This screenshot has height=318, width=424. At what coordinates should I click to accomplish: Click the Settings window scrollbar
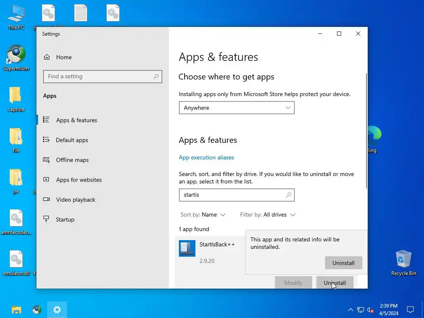tap(366, 131)
